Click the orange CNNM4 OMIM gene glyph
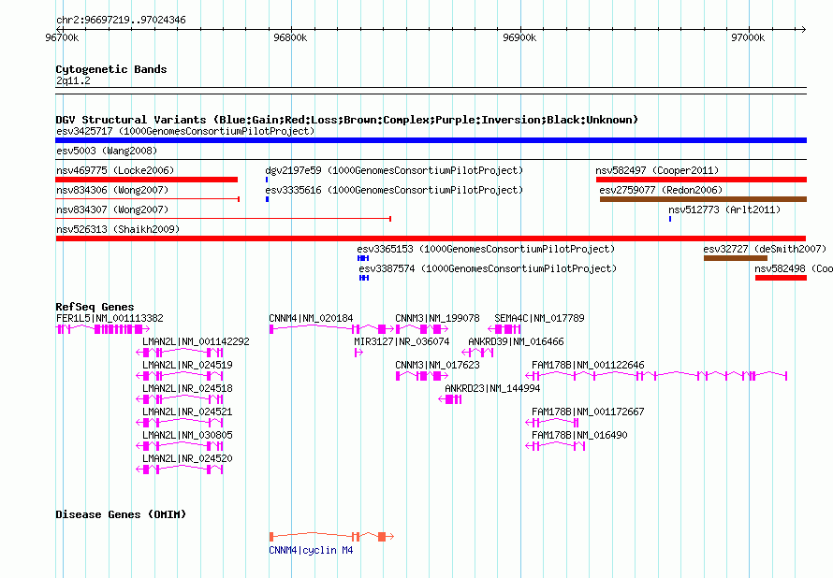The width and height of the screenshot is (833, 578). [x=331, y=537]
